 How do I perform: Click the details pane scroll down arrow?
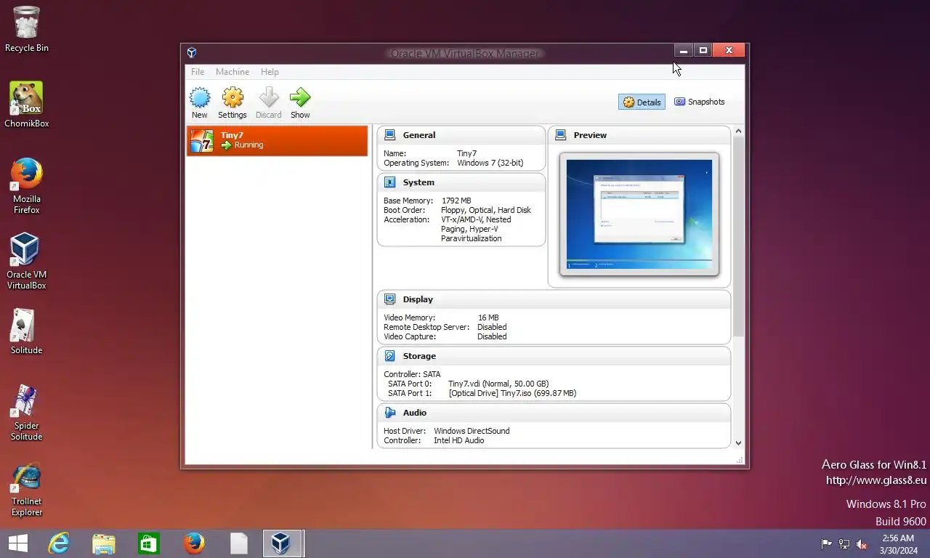[x=738, y=442]
